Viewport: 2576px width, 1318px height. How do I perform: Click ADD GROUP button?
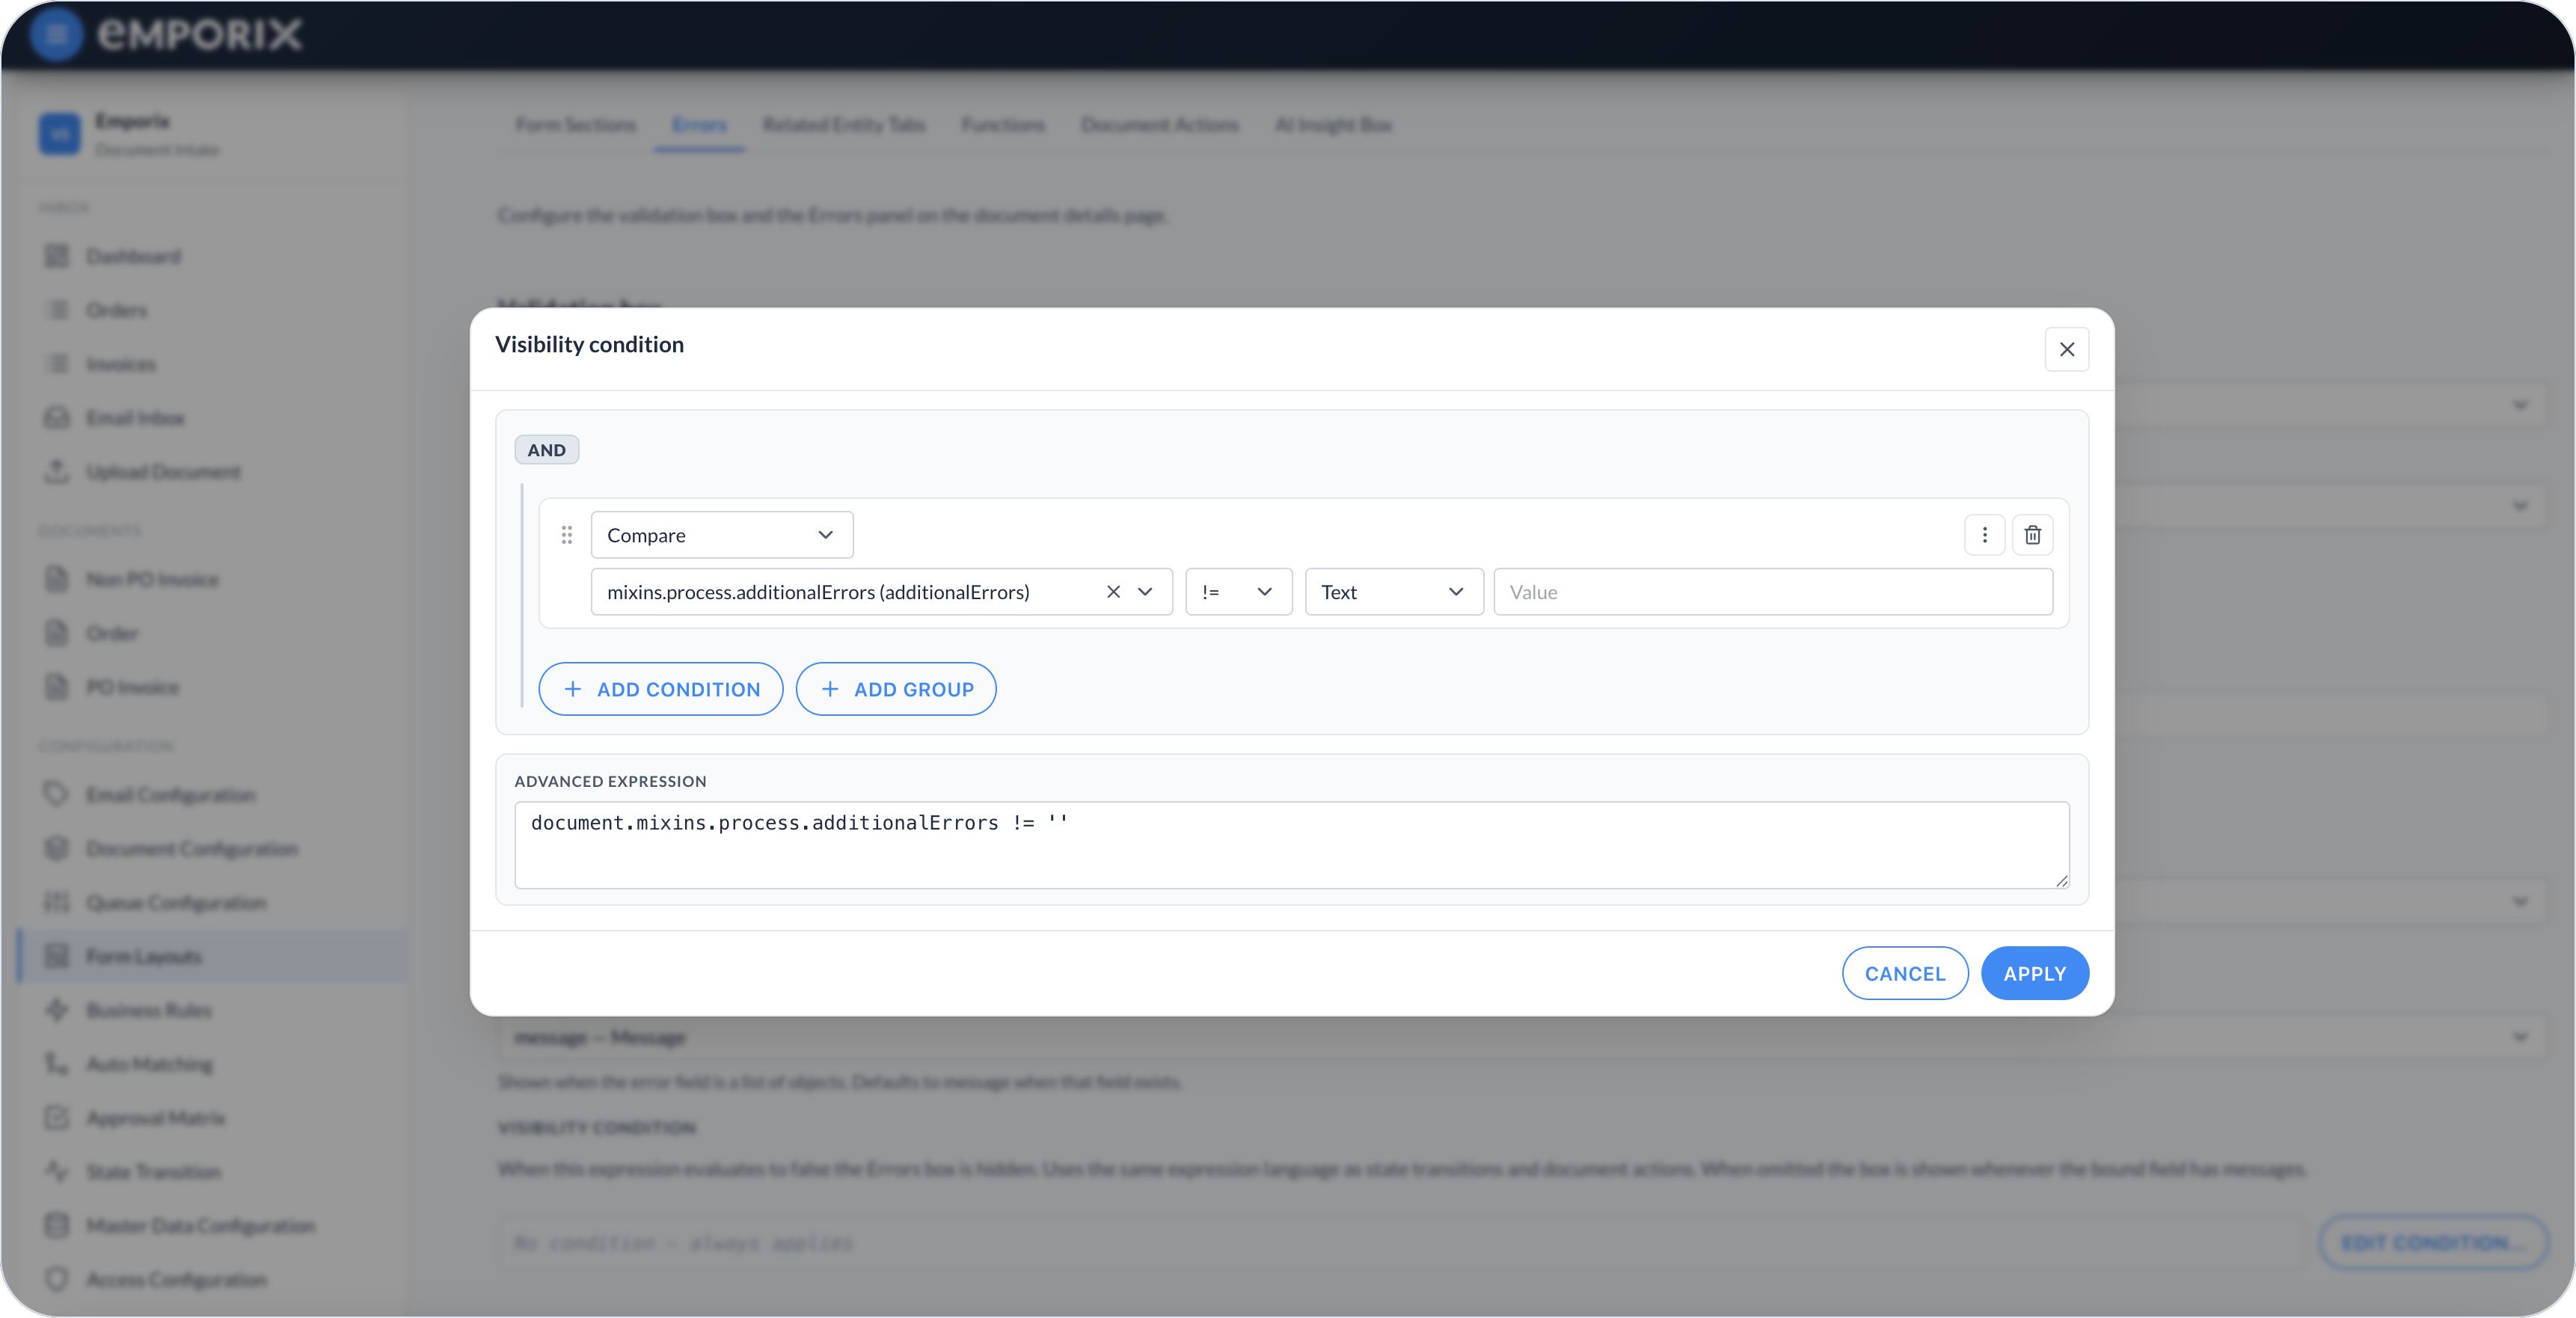(896, 689)
